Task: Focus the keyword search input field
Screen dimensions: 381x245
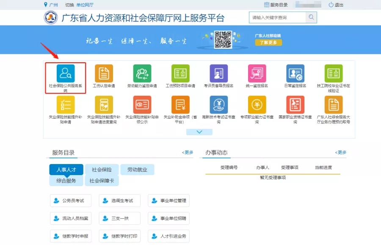Action: coord(277,17)
